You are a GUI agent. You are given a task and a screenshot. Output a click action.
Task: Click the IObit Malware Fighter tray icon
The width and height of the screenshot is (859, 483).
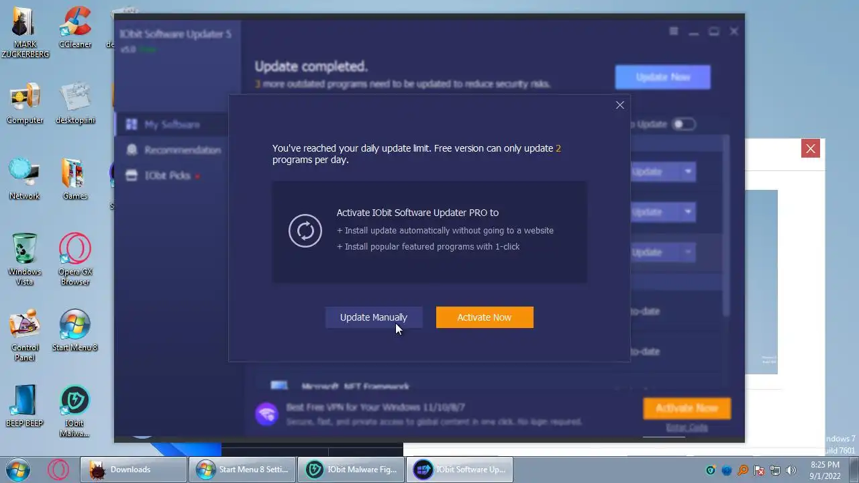pos(711,470)
